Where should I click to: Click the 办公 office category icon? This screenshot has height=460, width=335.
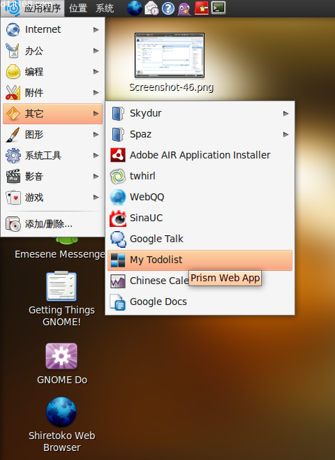pyautogui.click(x=13, y=50)
